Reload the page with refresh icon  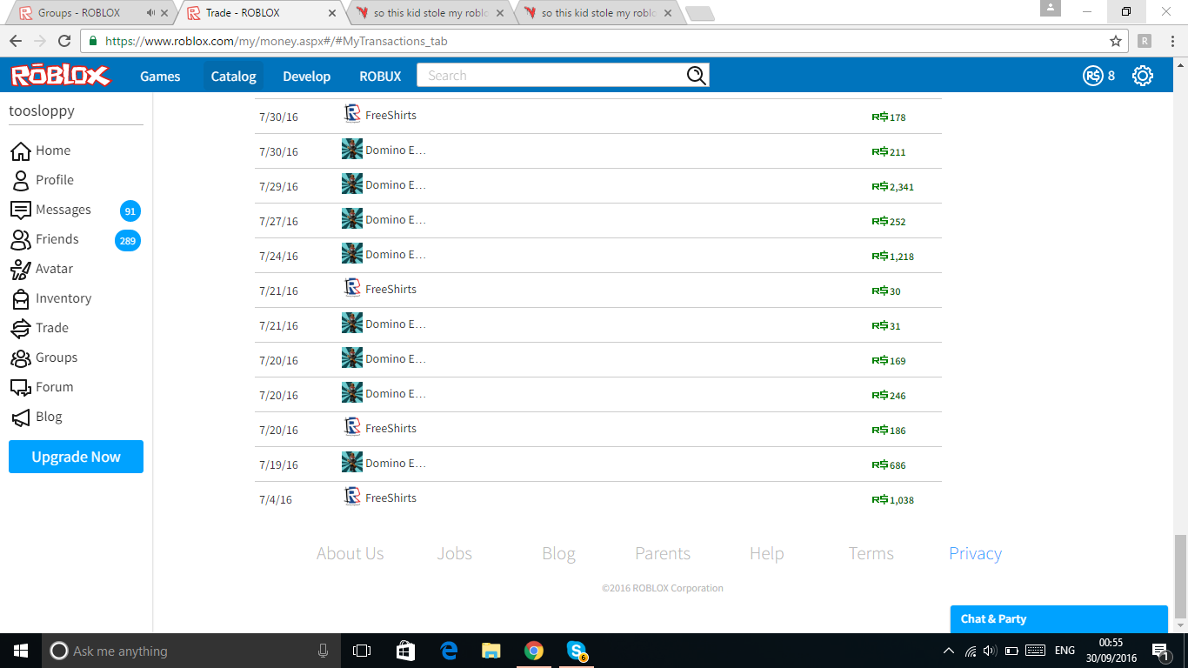click(x=64, y=41)
